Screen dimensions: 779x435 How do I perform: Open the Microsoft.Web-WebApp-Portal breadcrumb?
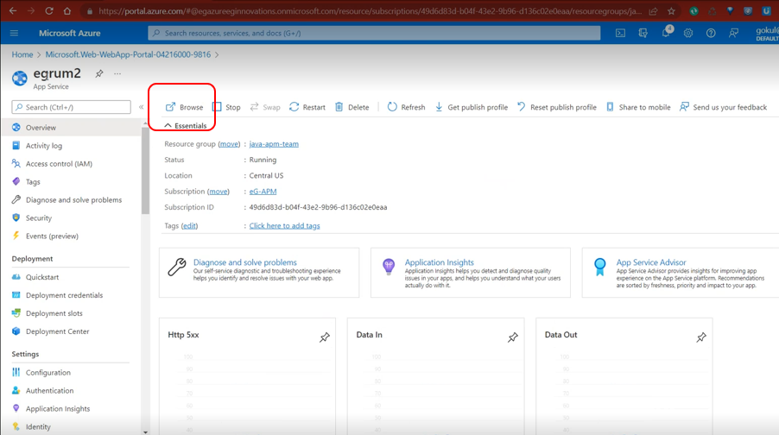pos(128,54)
